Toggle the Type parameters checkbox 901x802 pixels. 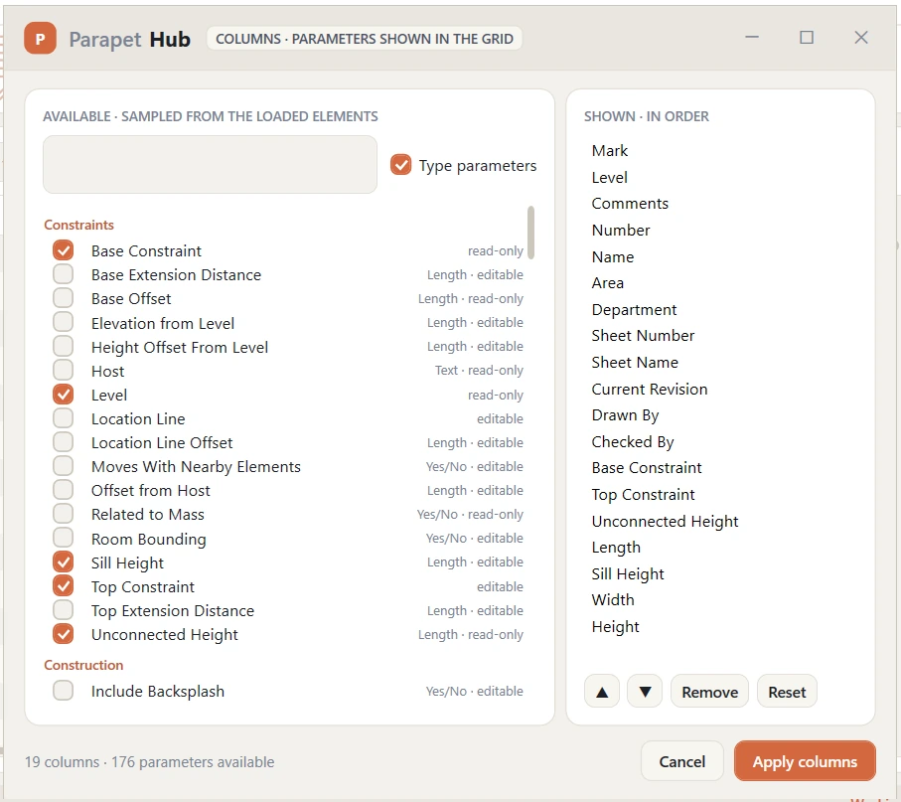pyautogui.click(x=400, y=165)
